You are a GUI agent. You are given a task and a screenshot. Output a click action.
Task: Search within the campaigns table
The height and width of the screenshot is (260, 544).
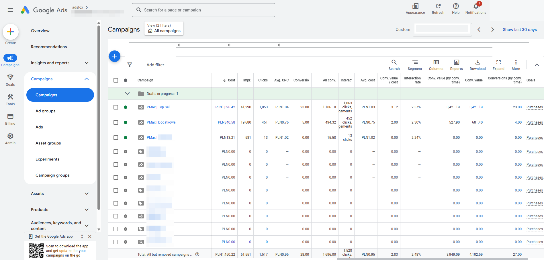[394, 65]
